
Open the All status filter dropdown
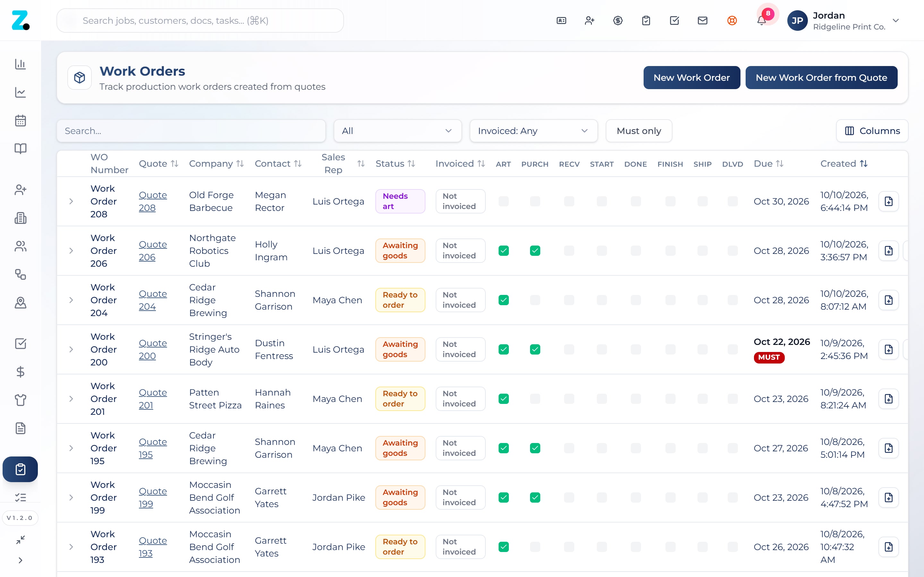[398, 131]
